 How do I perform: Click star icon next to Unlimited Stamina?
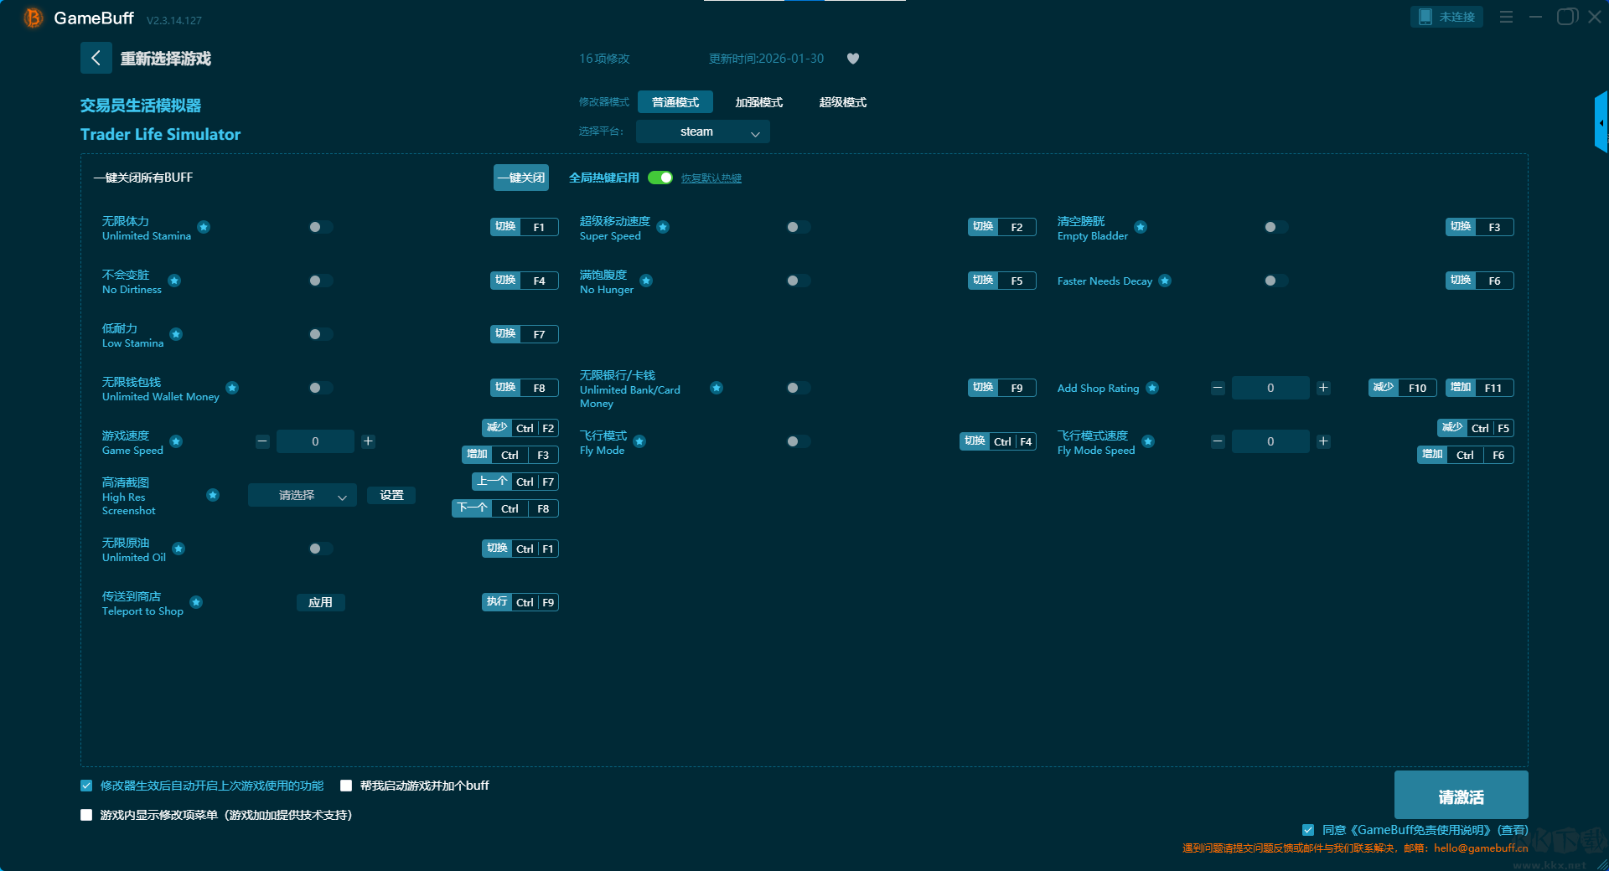(x=204, y=227)
